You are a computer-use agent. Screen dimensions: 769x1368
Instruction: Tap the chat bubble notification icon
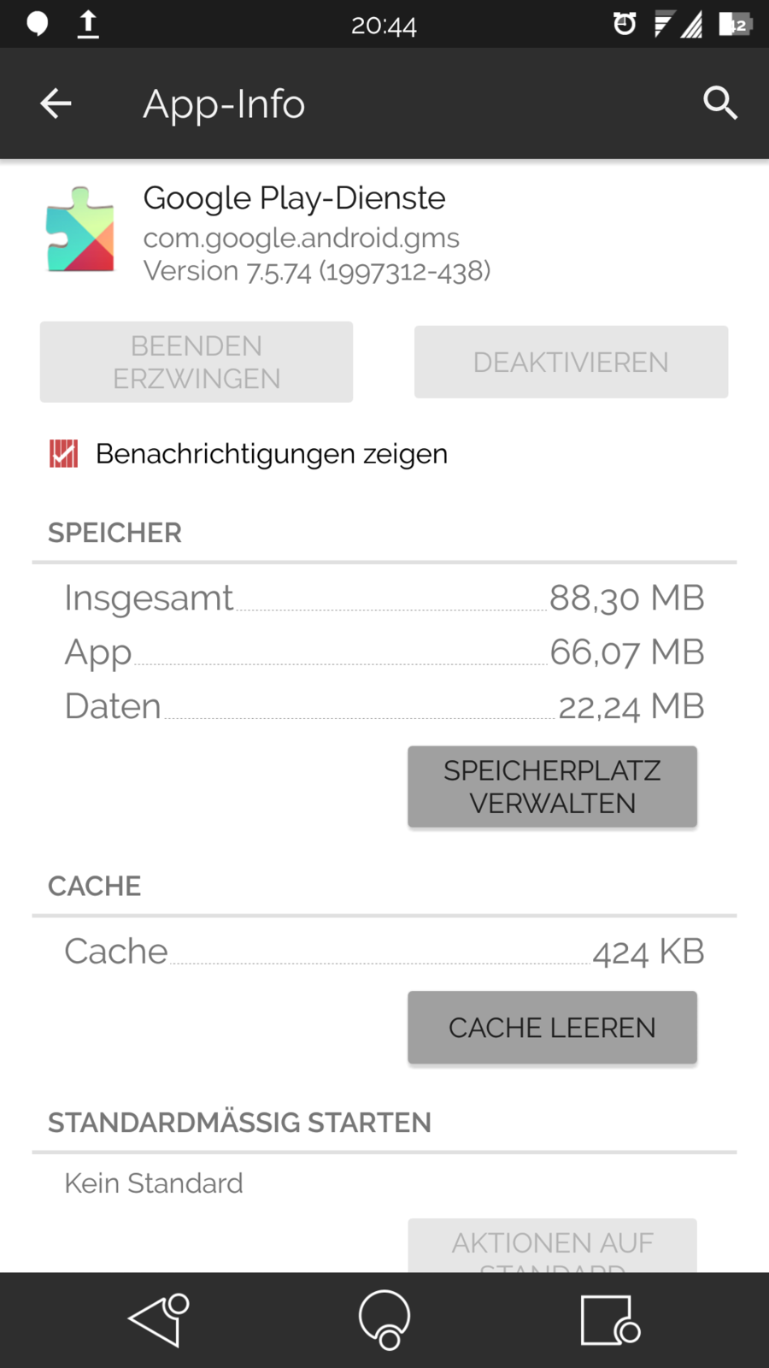(38, 24)
